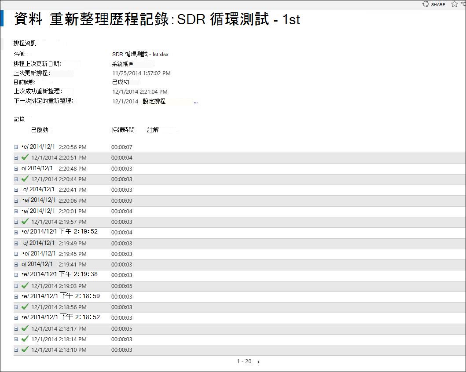Expand the 2:19:45 PM record row
The width and height of the screenshot is (466, 372).
click(16, 254)
